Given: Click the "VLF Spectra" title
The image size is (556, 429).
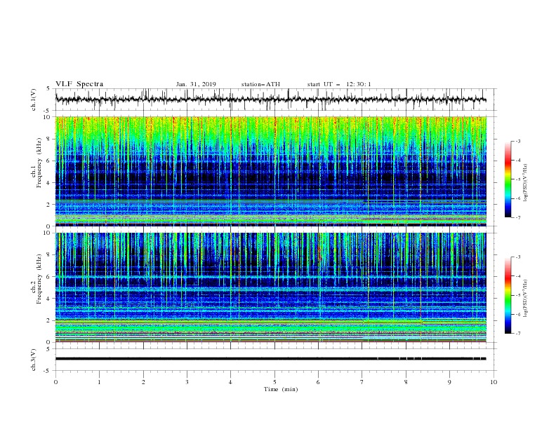Looking at the screenshot, I should [x=79, y=84].
